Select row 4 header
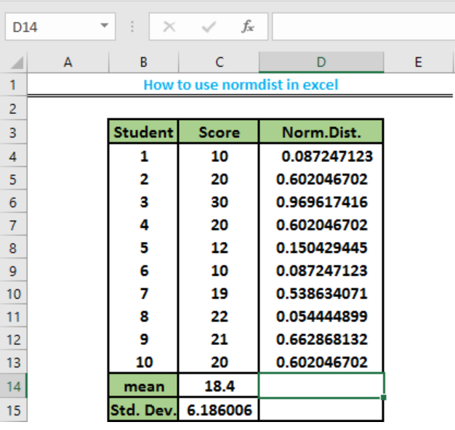The image size is (455, 430). click(13, 157)
